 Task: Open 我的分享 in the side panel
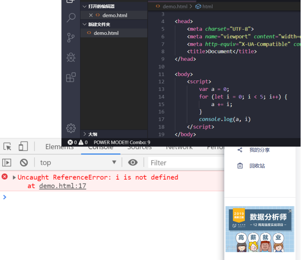coord(260,150)
